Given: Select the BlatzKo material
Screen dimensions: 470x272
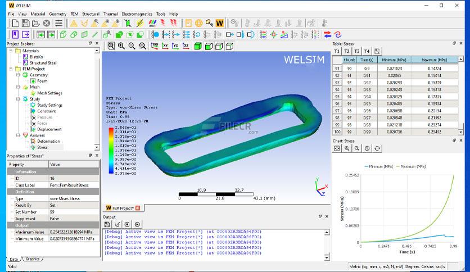Looking at the screenshot, I should tap(37, 57).
